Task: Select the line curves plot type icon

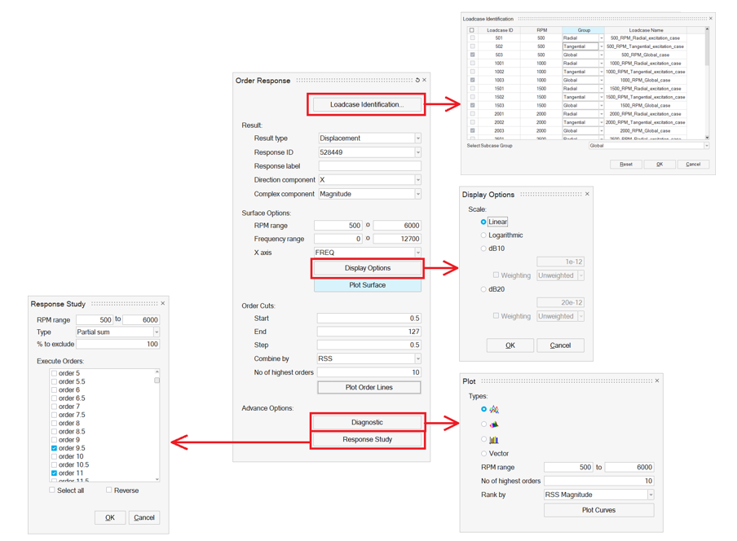Action: (x=493, y=410)
